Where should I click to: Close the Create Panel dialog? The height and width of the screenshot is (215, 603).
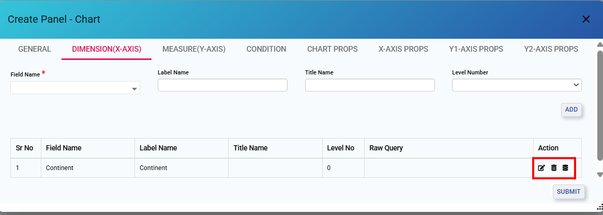(586, 19)
